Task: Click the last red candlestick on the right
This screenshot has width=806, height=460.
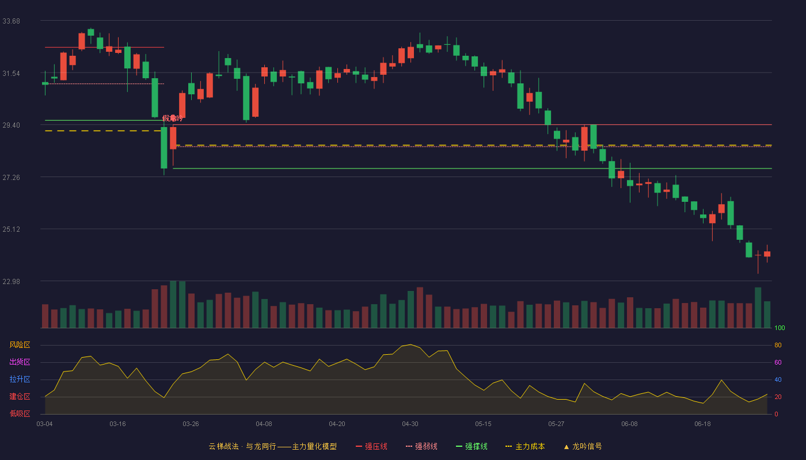Action: click(767, 254)
